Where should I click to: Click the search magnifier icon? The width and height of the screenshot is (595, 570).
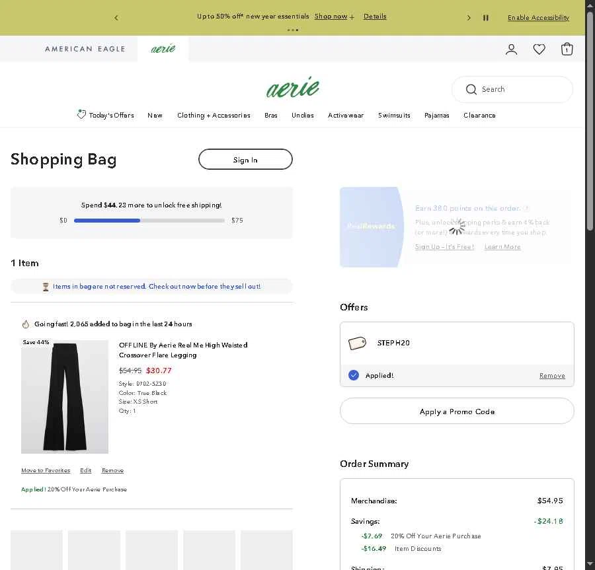(x=471, y=89)
